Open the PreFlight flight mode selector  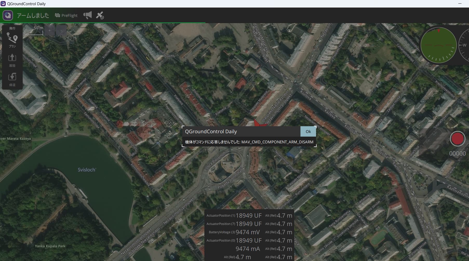tap(66, 15)
